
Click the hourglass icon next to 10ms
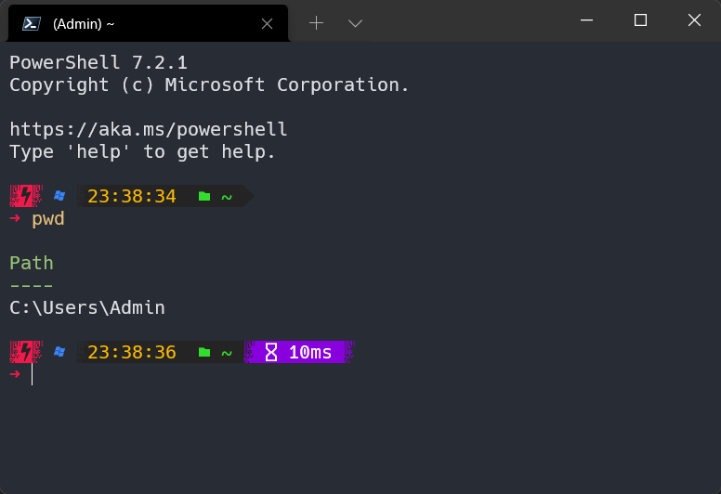tap(271, 353)
